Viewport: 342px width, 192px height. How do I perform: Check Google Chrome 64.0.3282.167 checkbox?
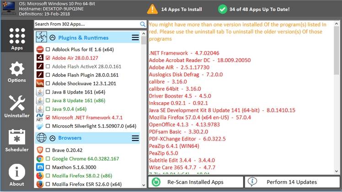[x=48, y=159]
